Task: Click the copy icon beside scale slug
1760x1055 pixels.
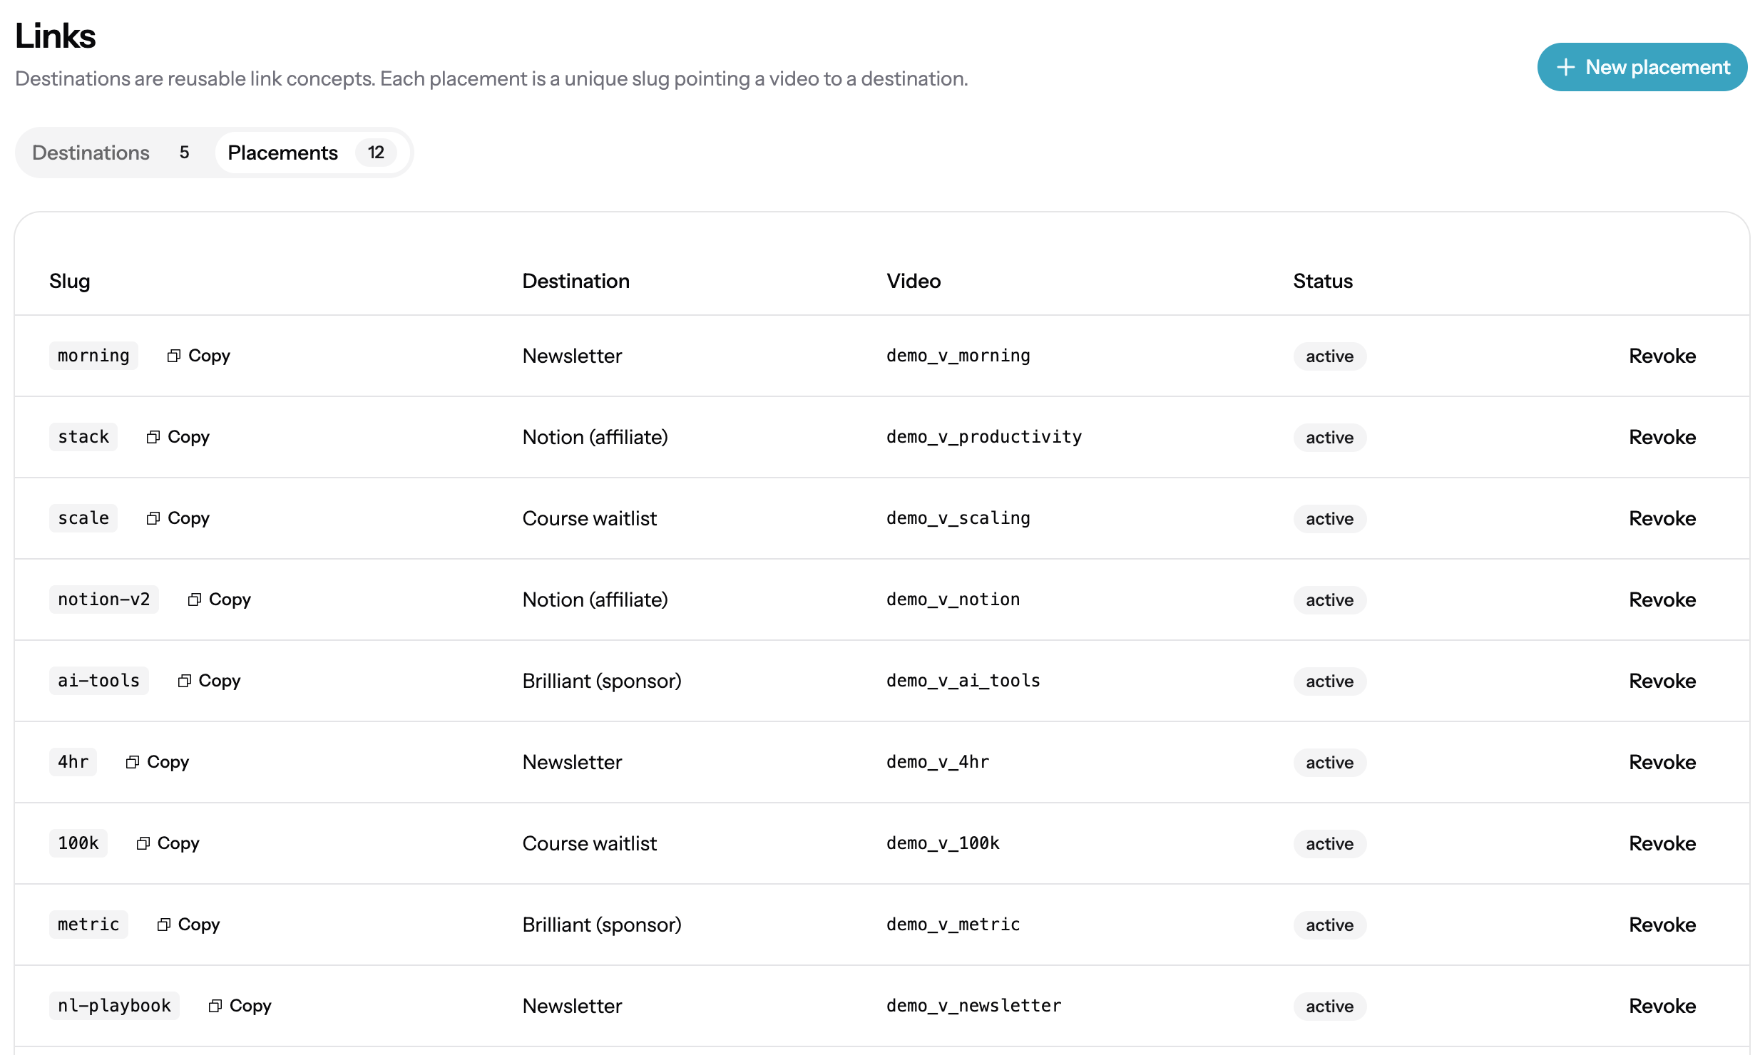Action: pos(153,518)
